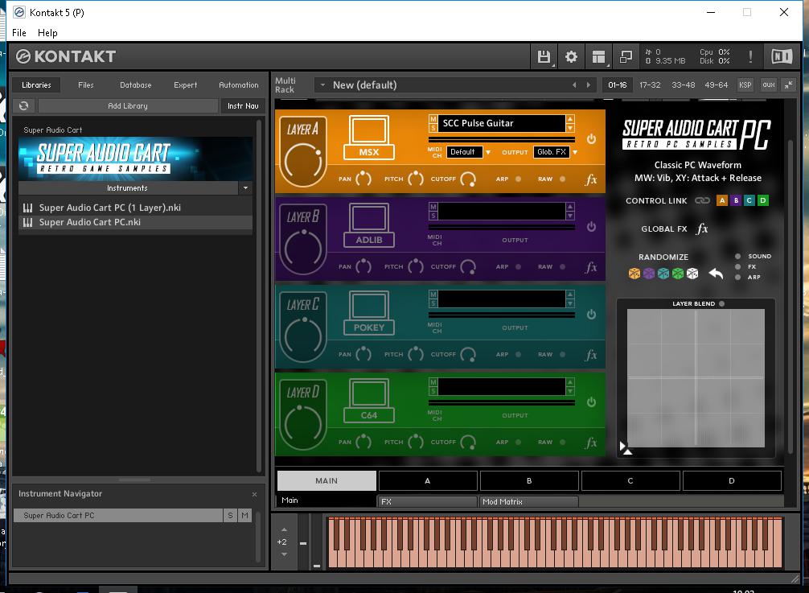Select the SCC Pulse Guitar sound field
Image resolution: width=809 pixels, height=593 pixels.
tap(502, 123)
